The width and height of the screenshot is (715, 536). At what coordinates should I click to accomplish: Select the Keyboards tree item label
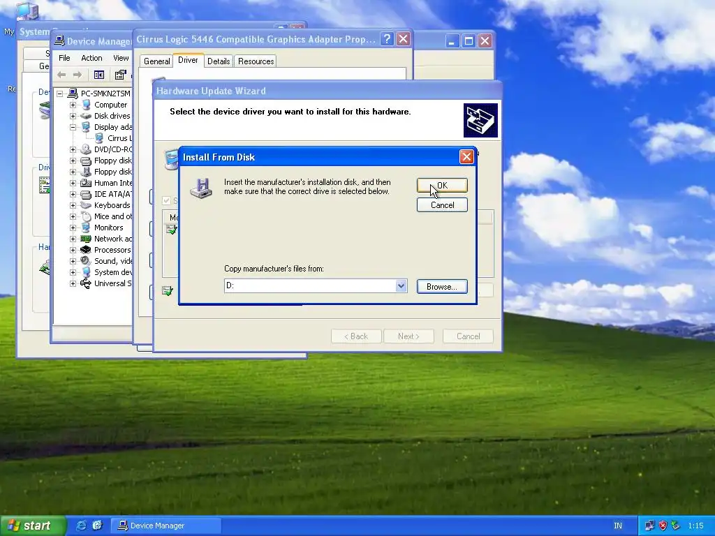(x=112, y=205)
